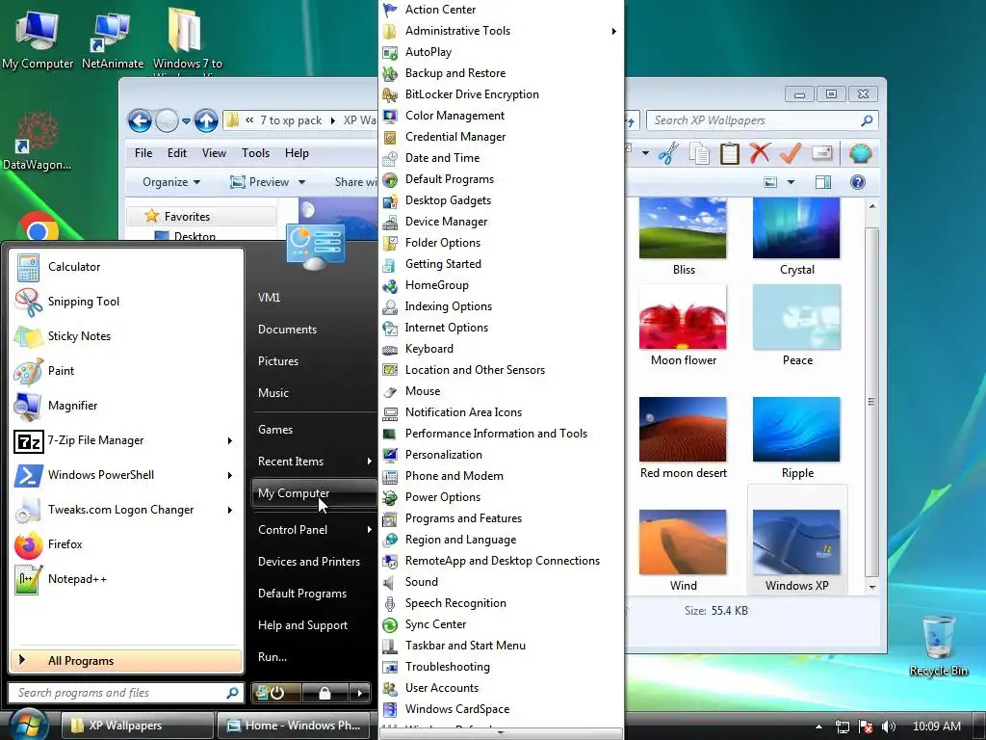Open the Organize dropdown in Explorer
The height and width of the screenshot is (740, 986).
(171, 182)
